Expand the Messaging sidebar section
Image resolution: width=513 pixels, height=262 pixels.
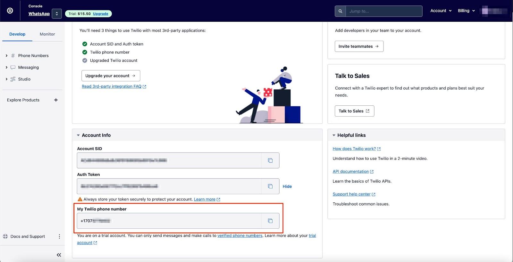pos(6,67)
